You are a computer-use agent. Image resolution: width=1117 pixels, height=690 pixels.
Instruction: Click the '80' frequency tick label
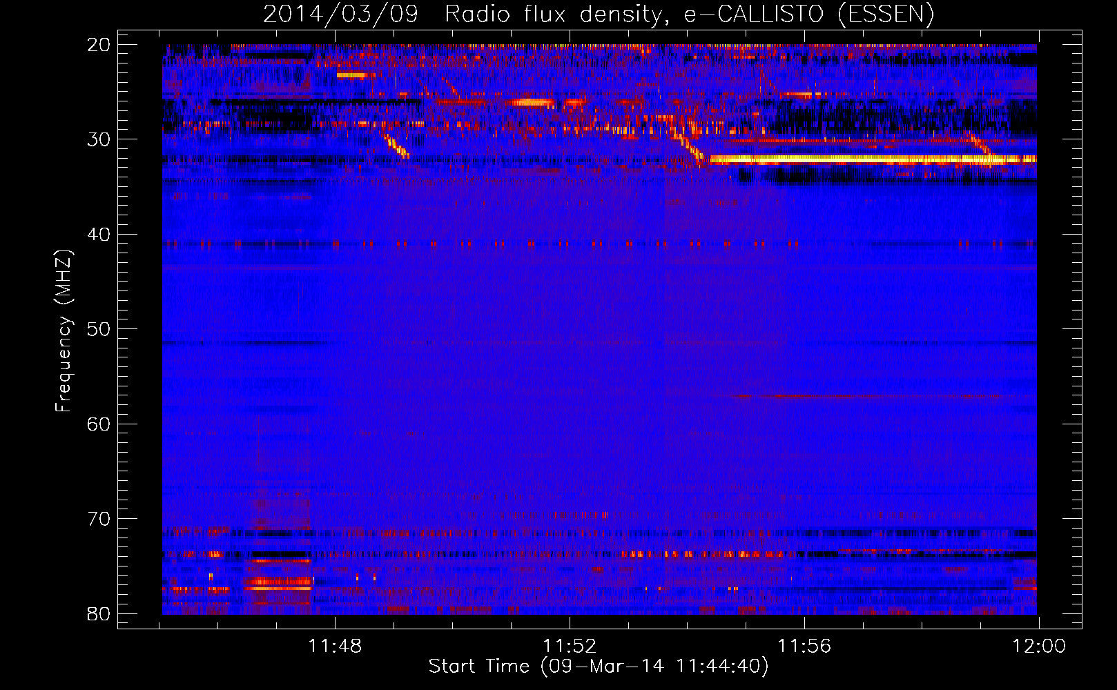coord(99,613)
